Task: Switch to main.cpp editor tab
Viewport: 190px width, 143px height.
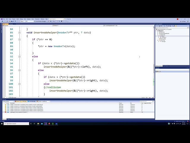Action: click(11, 24)
